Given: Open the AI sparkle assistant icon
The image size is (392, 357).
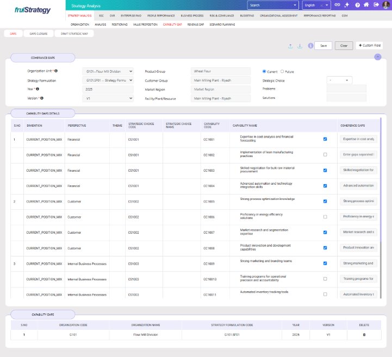Looking at the screenshot, I should click(347, 5).
